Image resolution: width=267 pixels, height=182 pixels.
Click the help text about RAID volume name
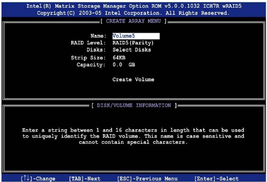click(x=133, y=136)
